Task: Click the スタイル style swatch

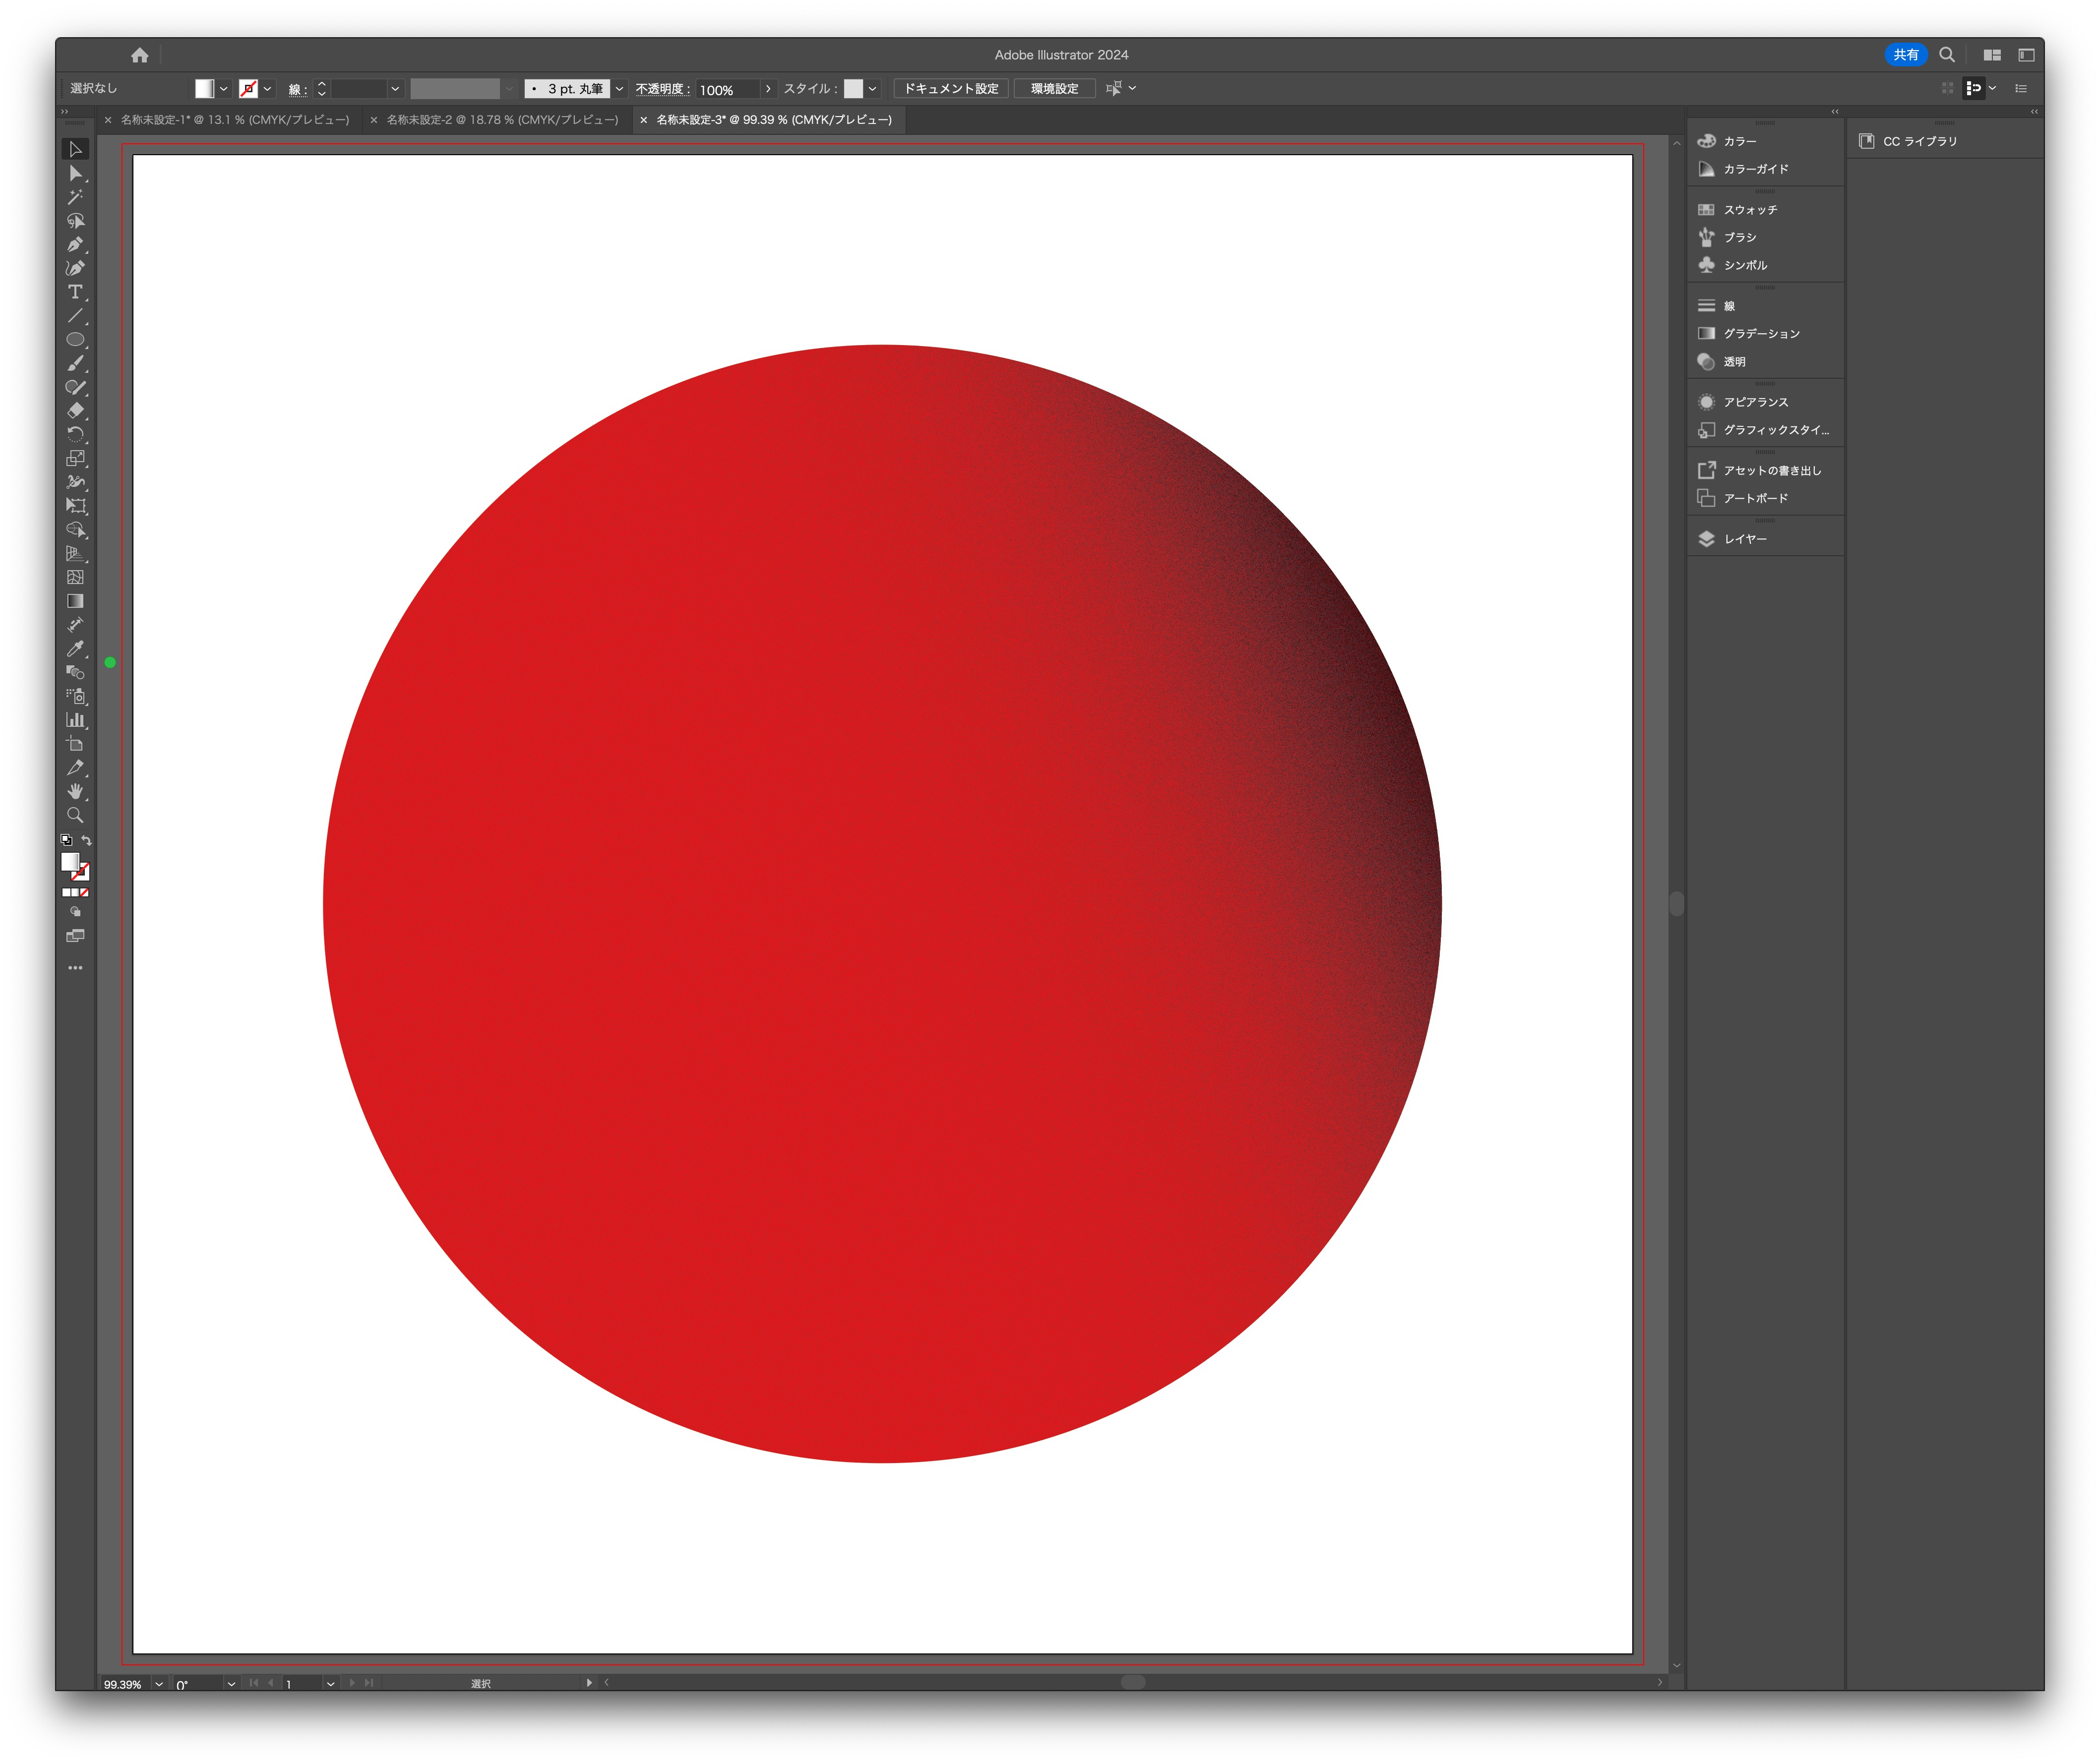Action: click(x=854, y=89)
